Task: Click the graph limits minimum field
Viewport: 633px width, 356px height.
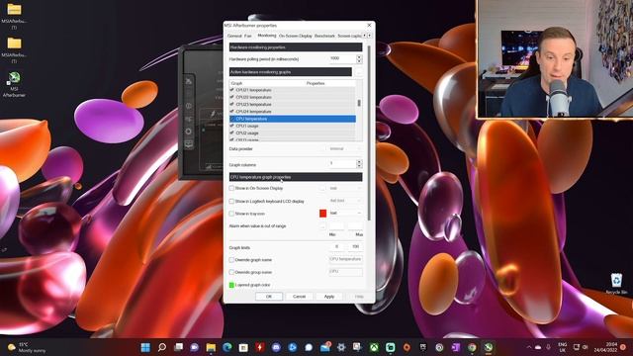Action: coord(337,246)
